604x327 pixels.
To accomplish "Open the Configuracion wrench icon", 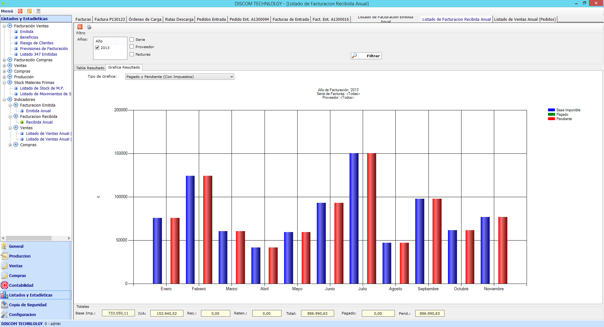I will tap(4, 314).
